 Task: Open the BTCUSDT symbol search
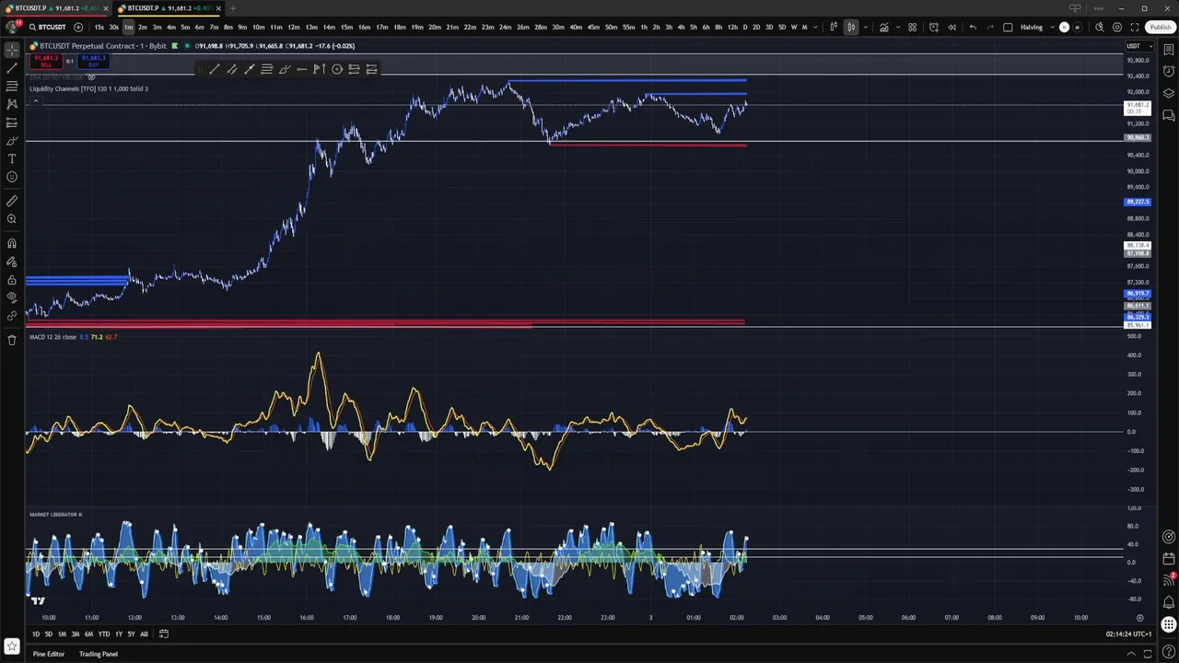coord(48,28)
